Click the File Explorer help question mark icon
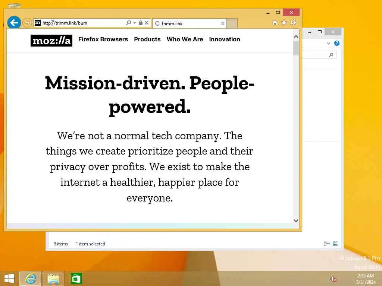 [x=337, y=43]
